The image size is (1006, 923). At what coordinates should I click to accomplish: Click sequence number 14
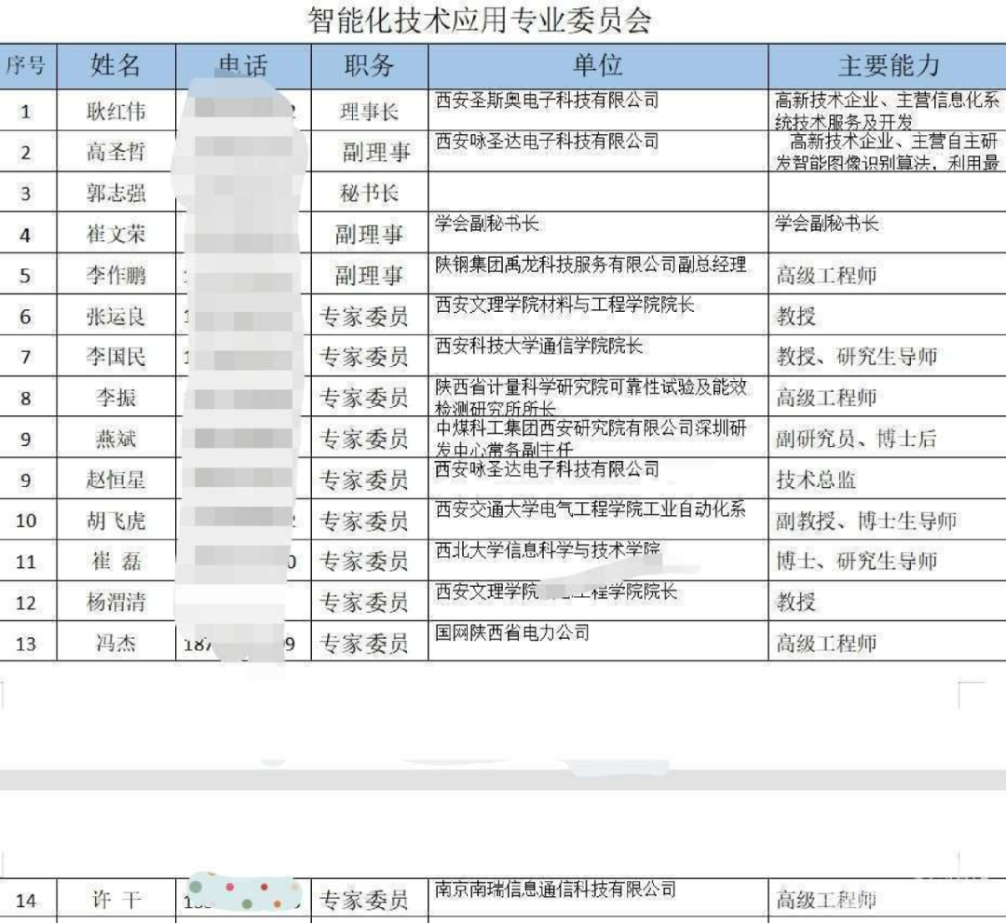(26, 901)
